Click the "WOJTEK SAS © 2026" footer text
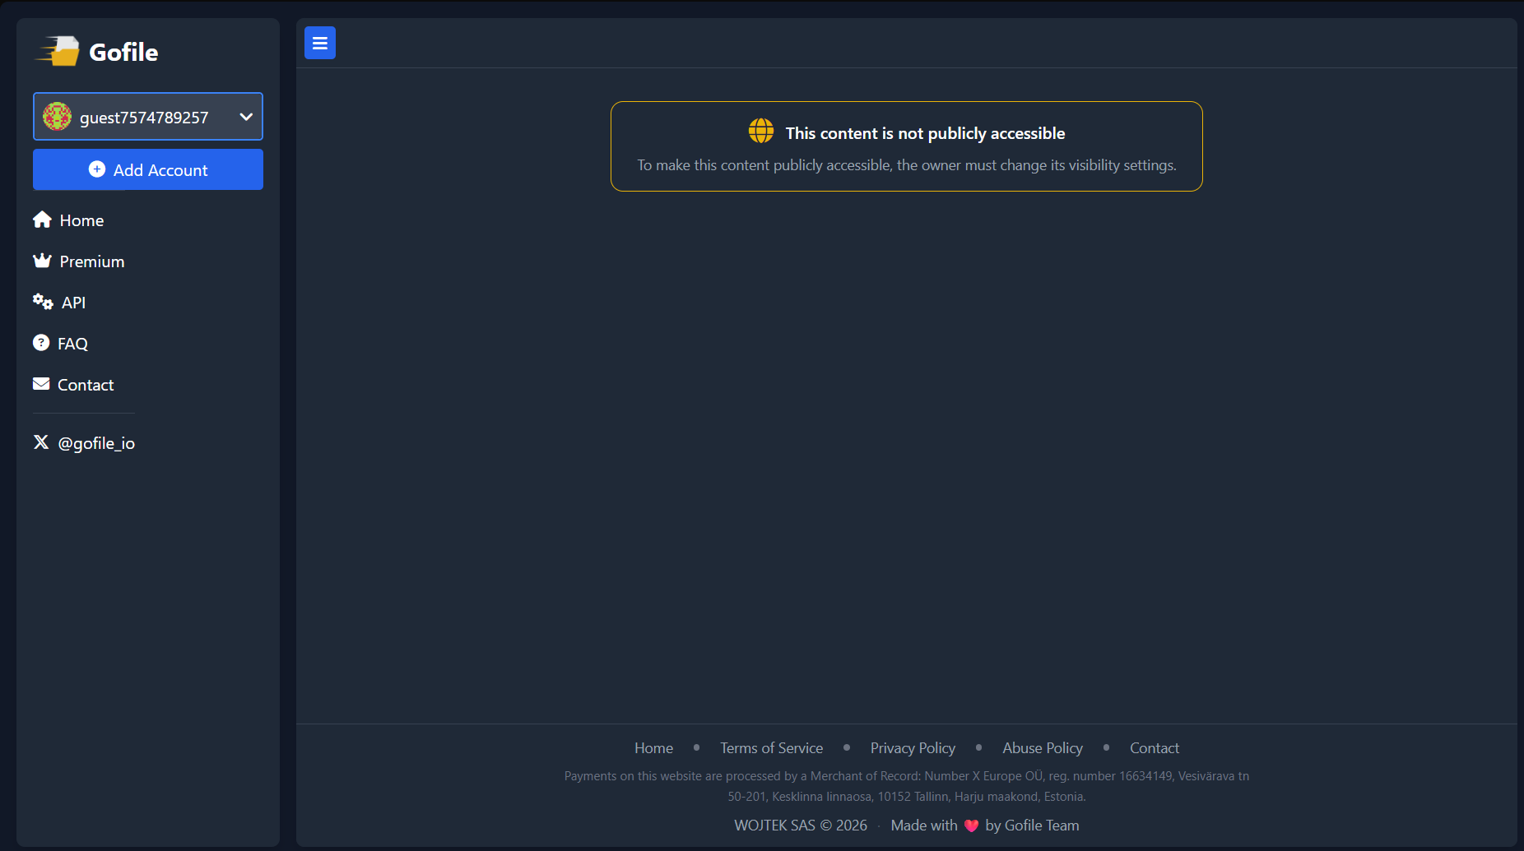This screenshot has height=851, width=1524. (x=801, y=826)
